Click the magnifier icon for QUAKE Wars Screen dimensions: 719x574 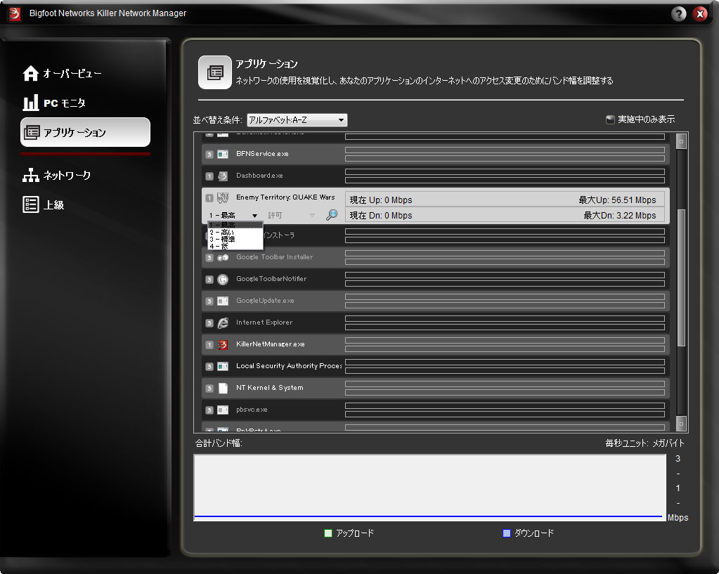pyautogui.click(x=332, y=215)
